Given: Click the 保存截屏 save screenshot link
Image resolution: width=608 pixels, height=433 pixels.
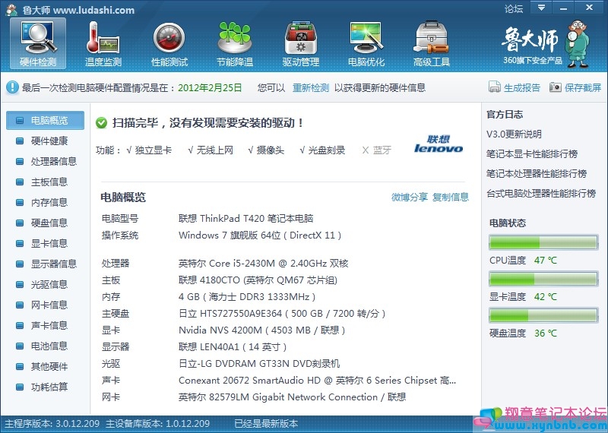Looking at the screenshot, I should pyautogui.click(x=575, y=87).
